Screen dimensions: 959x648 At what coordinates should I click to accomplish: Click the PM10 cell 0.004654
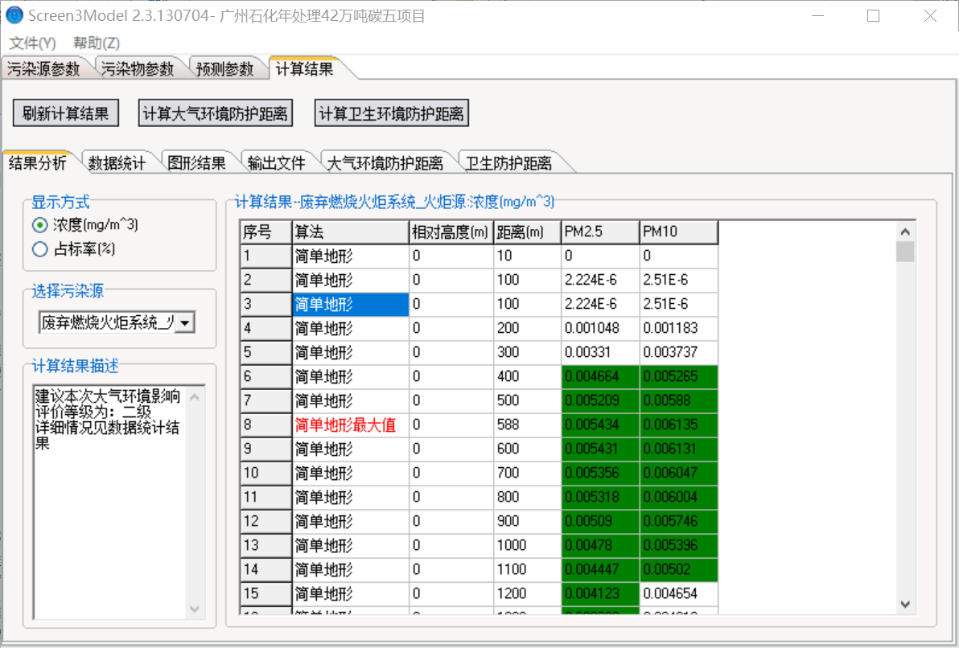tap(678, 593)
